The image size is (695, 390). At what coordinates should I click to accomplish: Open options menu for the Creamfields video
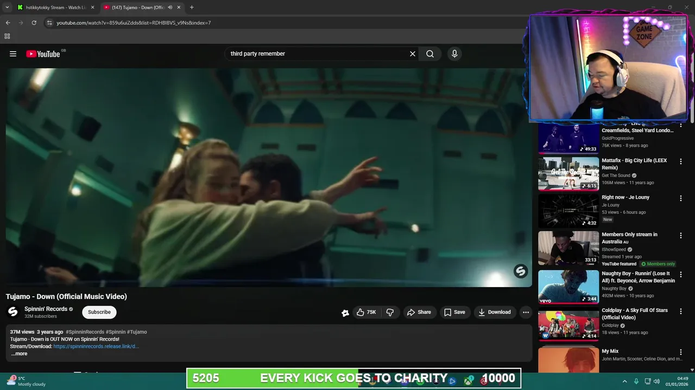click(x=681, y=126)
